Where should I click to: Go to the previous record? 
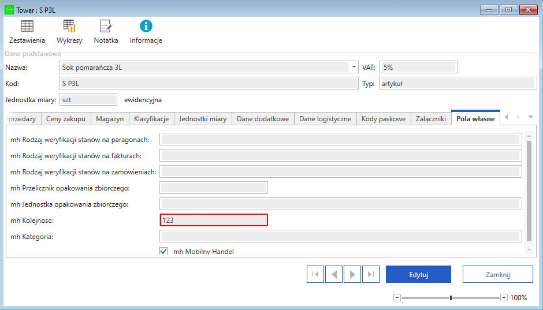pos(334,275)
